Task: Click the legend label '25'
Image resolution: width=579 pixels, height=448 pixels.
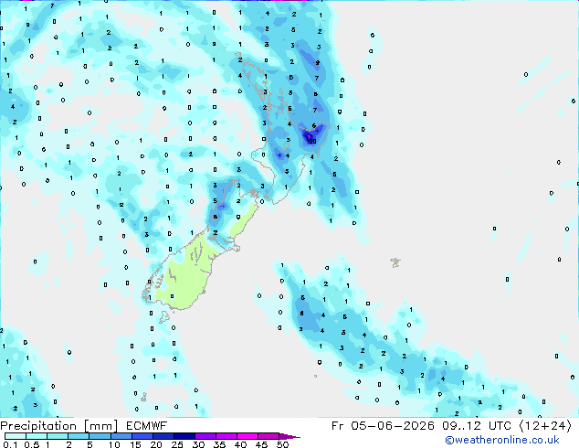Action: click(177, 444)
